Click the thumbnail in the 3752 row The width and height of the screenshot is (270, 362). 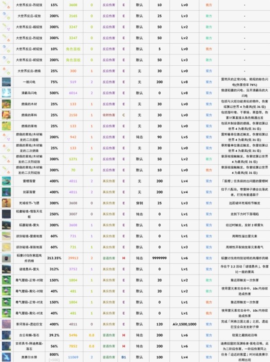[x=6, y=269]
